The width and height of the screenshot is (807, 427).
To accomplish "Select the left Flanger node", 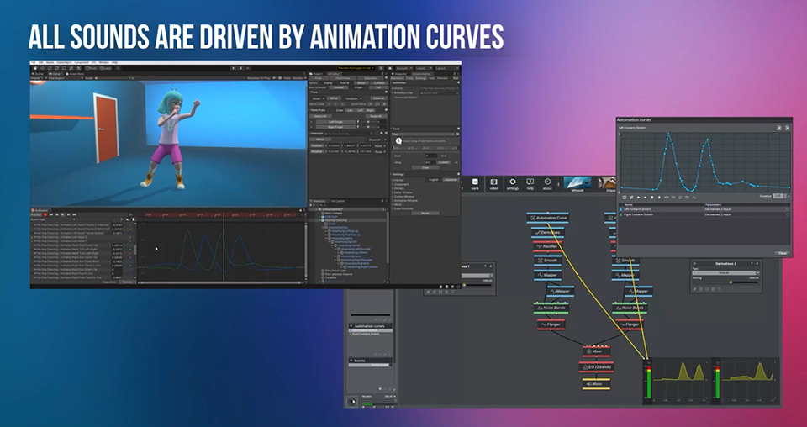I will (551, 324).
